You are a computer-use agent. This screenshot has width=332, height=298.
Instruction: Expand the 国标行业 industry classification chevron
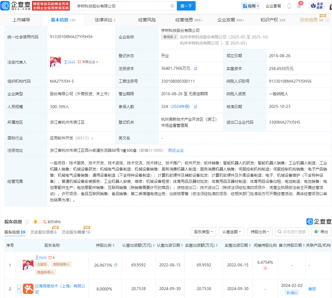point(92,138)
